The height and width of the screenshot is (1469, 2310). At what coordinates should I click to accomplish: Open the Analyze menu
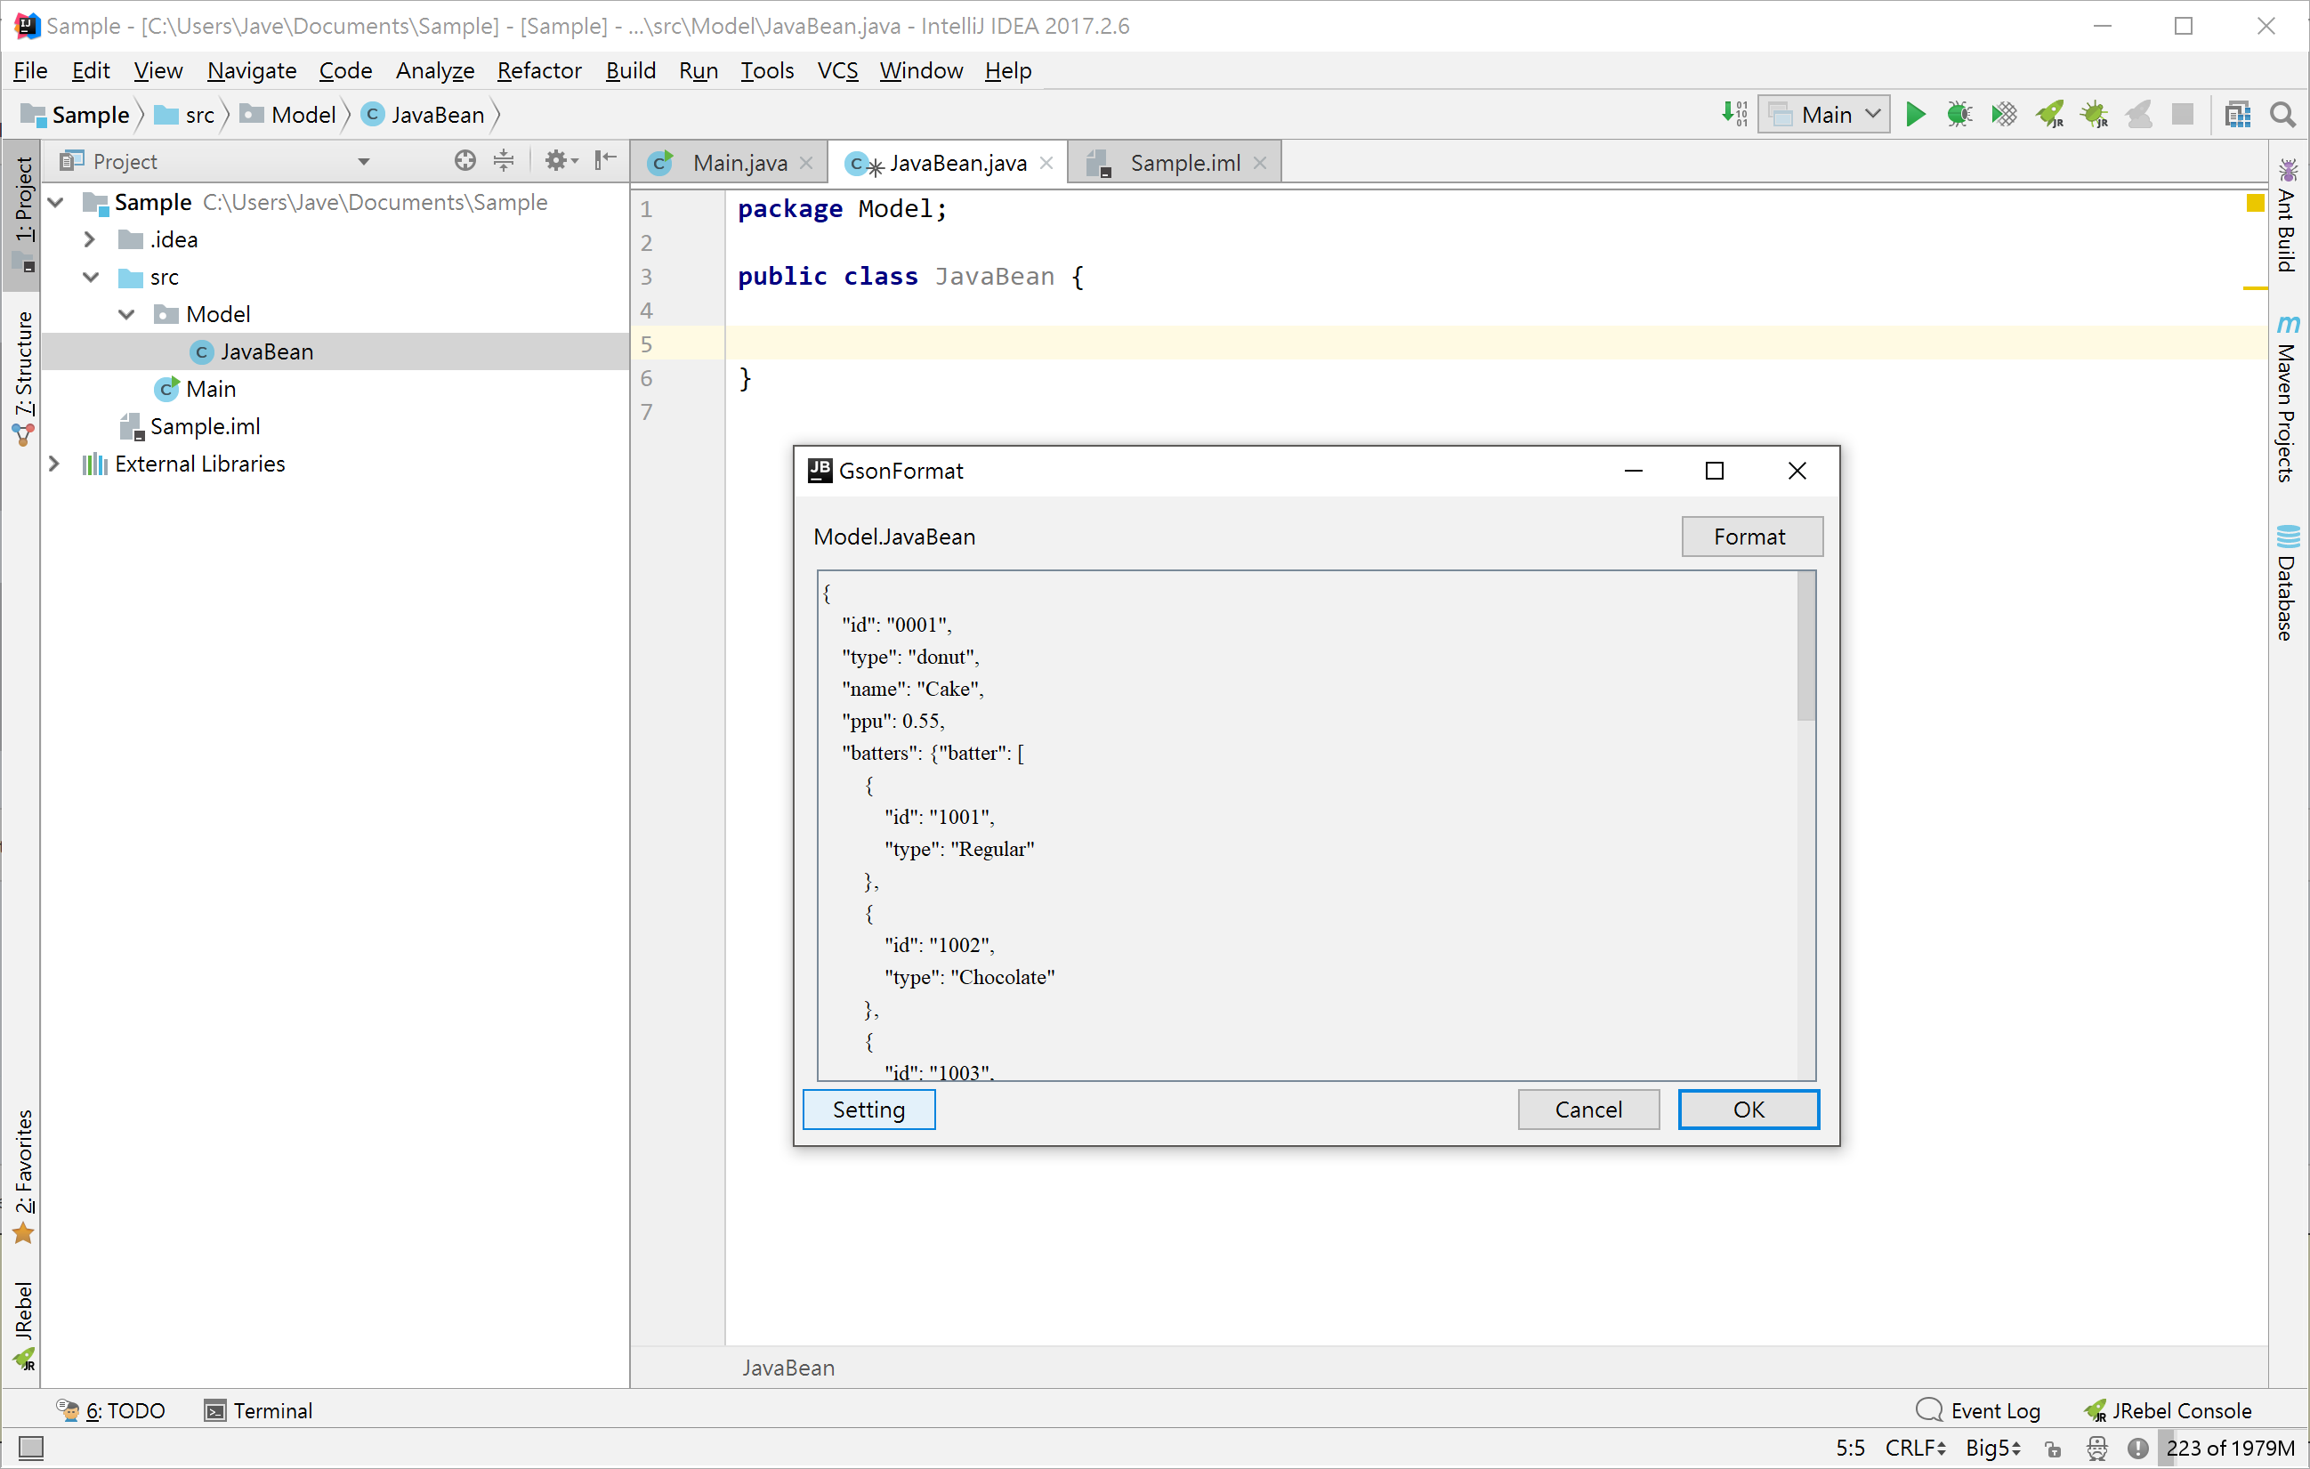click(434, 70)
